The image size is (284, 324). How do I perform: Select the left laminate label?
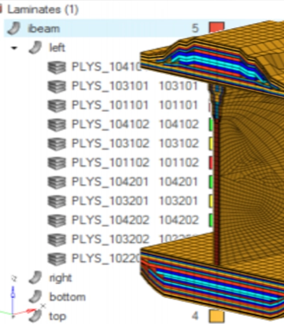coord(57,48)
